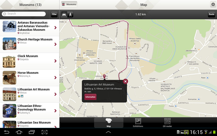Click the Naac map shop icon
Image resolution: width=217 pixels, height=136 pixels.
208,78
